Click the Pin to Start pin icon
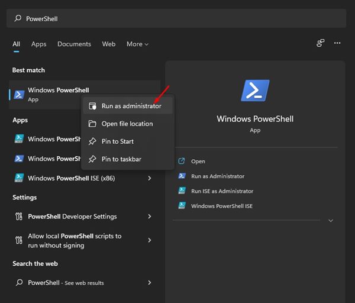 click(92, 141)
